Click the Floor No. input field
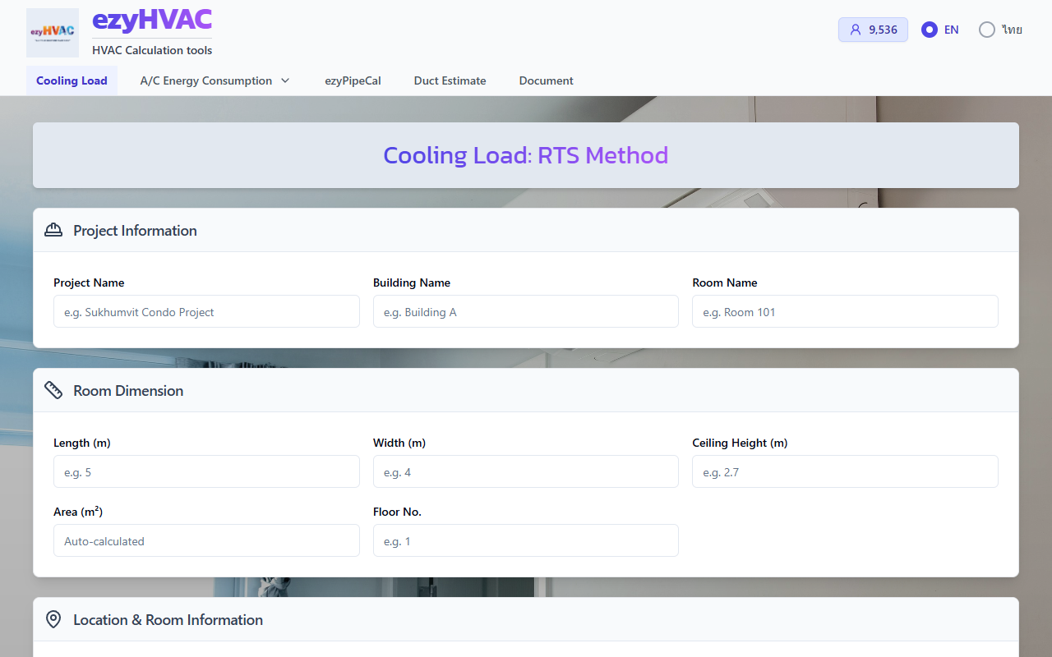 pyautogui.click(x=526, y=540)
